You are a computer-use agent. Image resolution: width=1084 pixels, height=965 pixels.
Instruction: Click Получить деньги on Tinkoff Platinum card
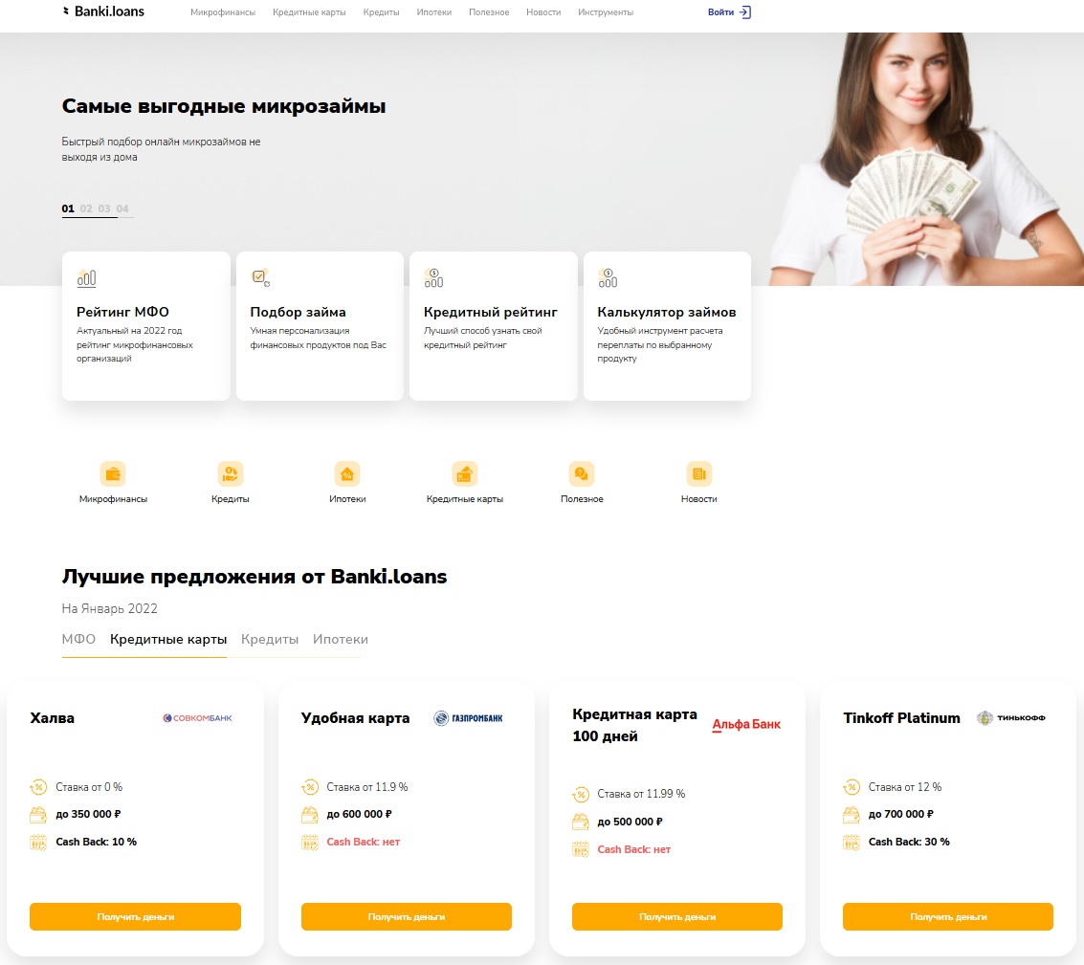[948, 916]
